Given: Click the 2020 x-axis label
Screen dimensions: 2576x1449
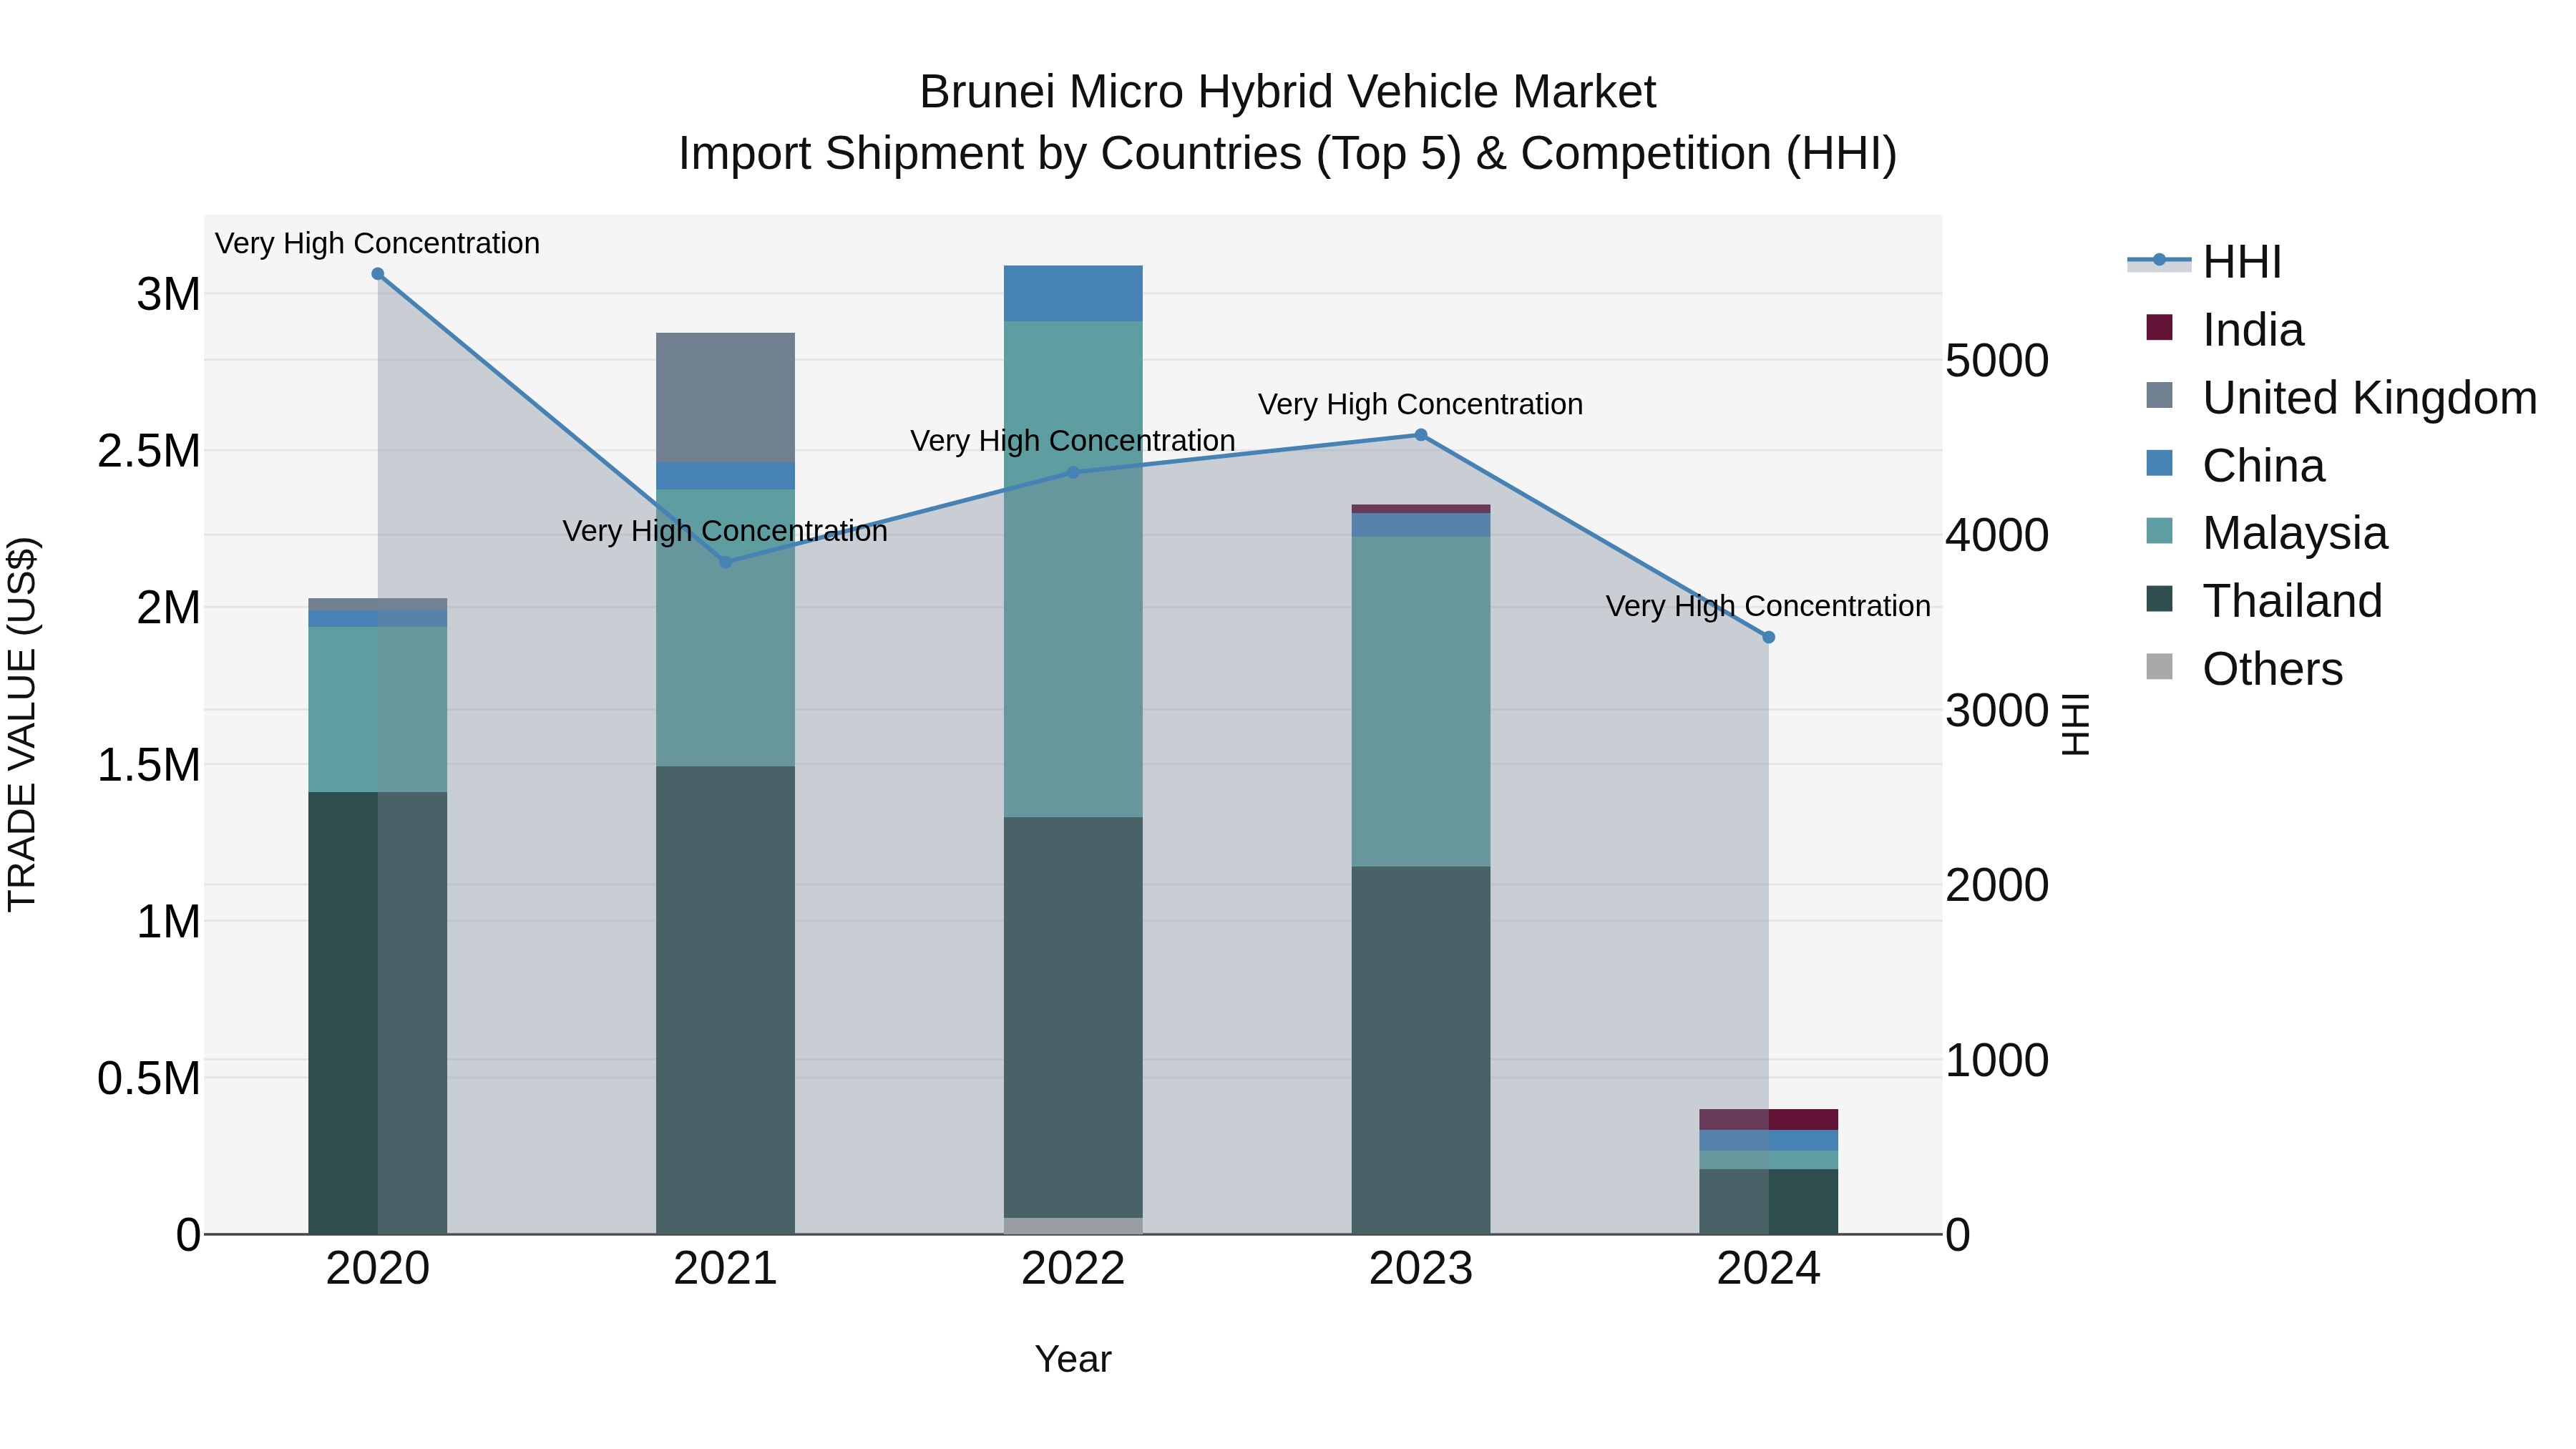Looking at the screenshot, I should pyautogui.click(x=378, y=1269).
